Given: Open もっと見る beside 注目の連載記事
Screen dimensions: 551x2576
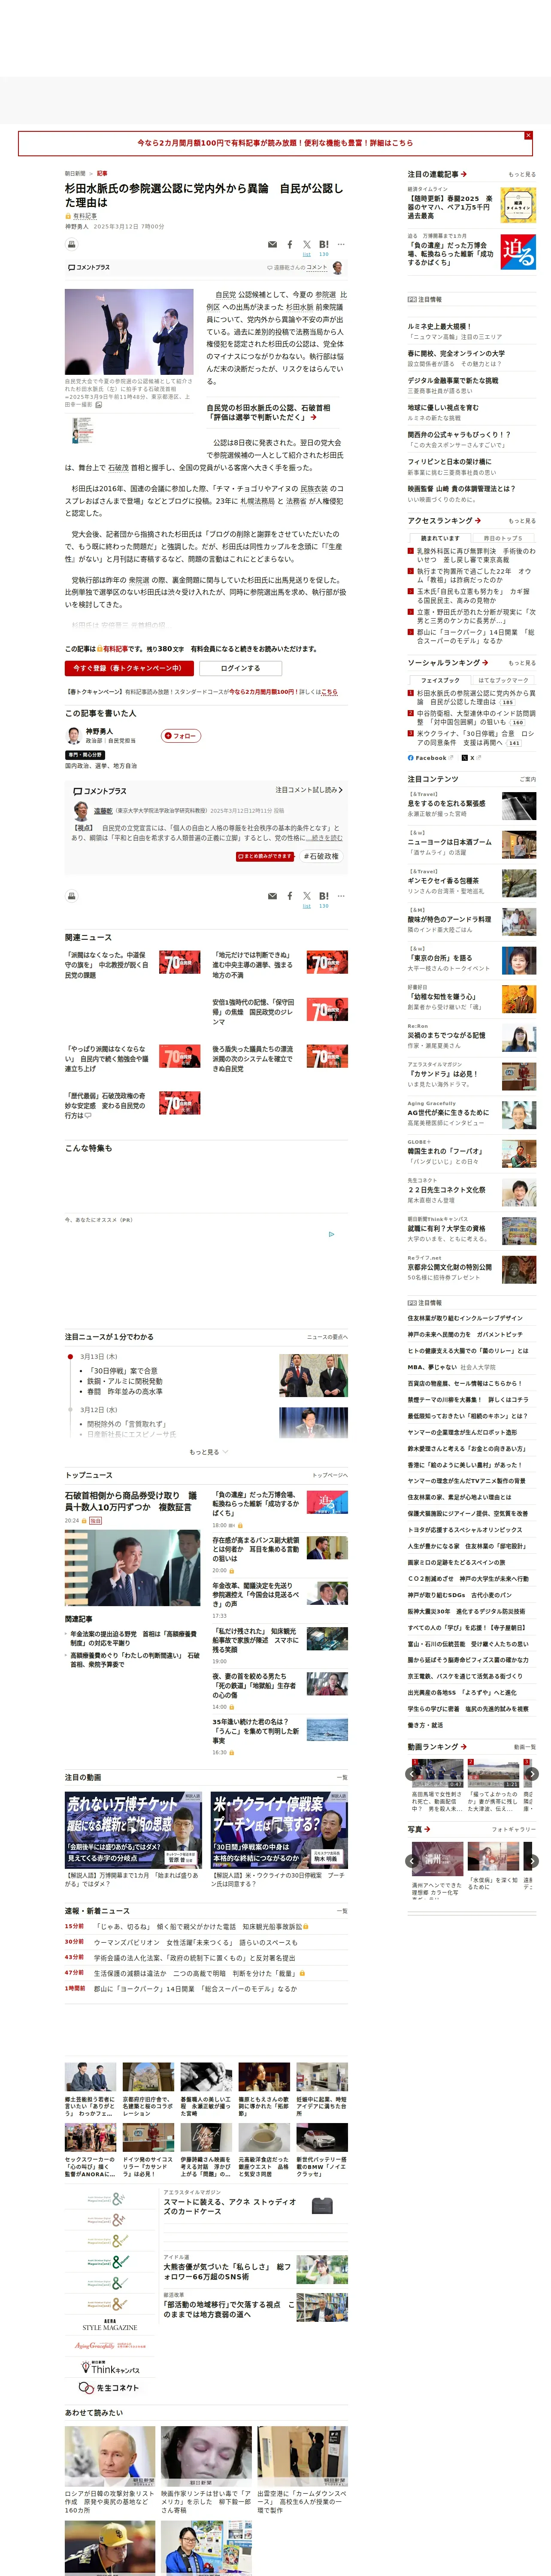Looking at the screenshot, I should (522, 174).
